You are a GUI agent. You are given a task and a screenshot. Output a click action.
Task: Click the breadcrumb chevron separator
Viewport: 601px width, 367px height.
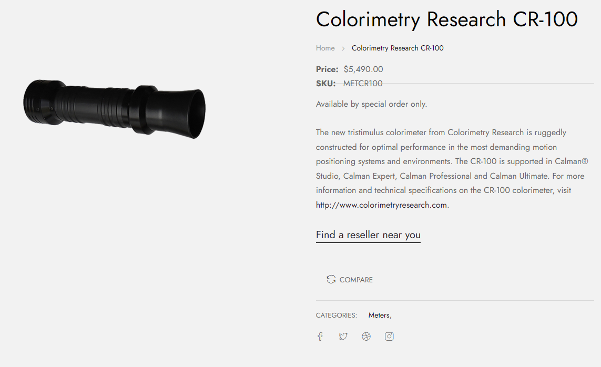pyautogui.click(x=343, y=48)
